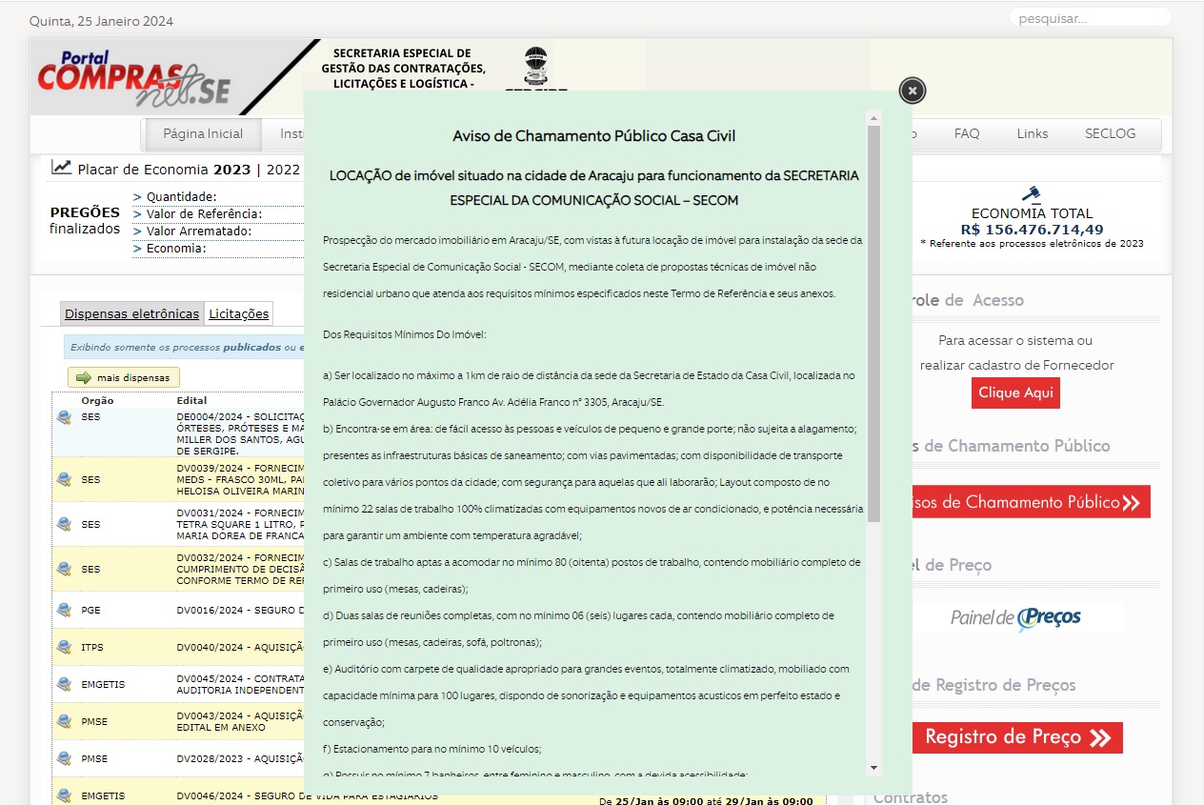1204x805 pixels.
Task: Click the popup scrollbar up arrow
Action: click(873, 118)
